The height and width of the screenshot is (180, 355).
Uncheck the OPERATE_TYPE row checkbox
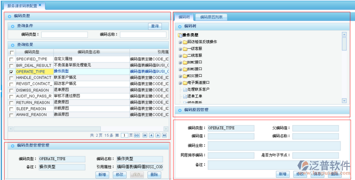(12, 71)
